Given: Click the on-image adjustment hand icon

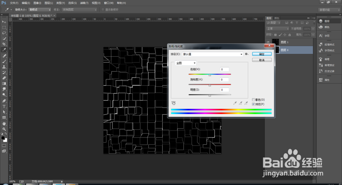Looking at the screenshot, I should tap(173, 103).
